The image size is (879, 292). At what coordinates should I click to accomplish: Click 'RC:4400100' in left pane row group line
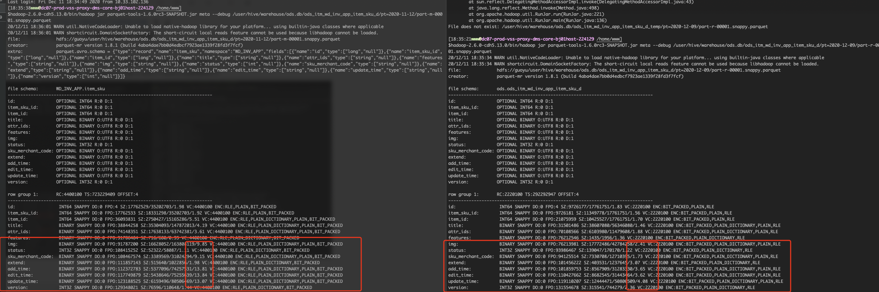69,194
